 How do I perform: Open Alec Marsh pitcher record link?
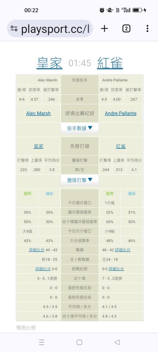pyautogui.click(x=38, y=113)
